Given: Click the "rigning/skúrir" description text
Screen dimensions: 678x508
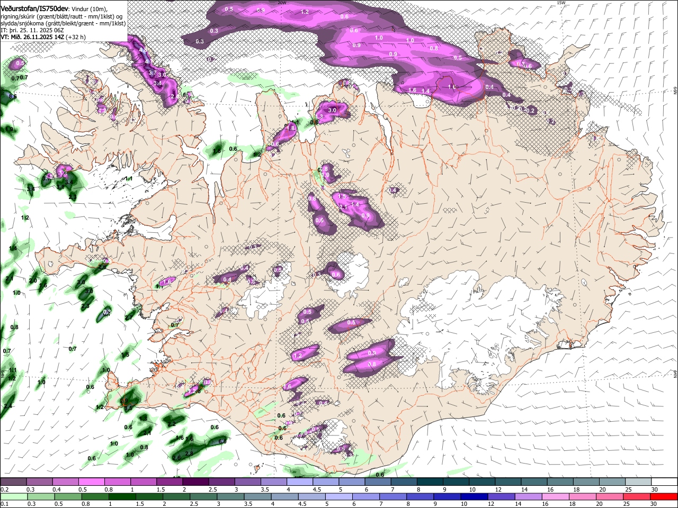Looking at the screenshot, I should pos(17,16).
